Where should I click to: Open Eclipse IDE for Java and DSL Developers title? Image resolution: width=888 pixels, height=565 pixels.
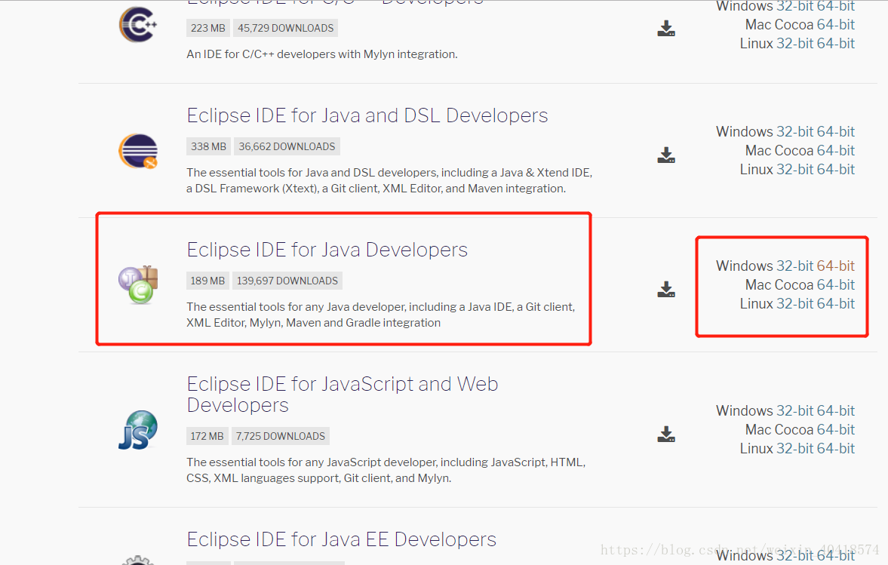point(367,115)
